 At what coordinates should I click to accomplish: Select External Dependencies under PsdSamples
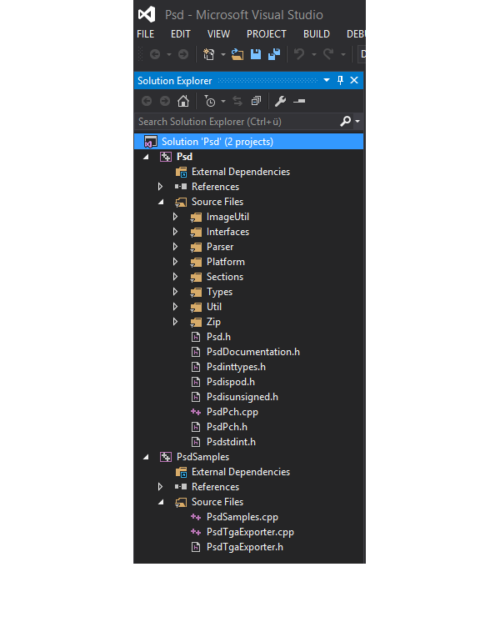coord(240,472)
